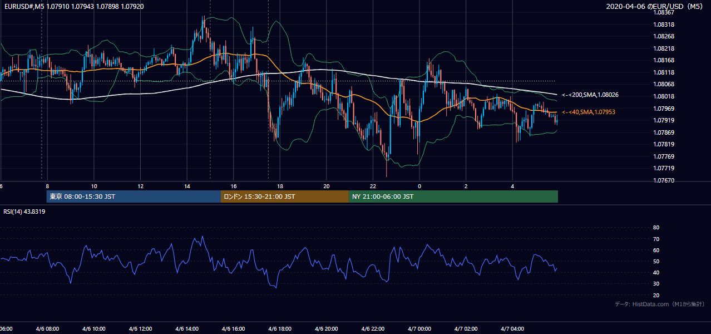
Task: Select the NY 21:00-06:00 JST session bar
Action: point(453,197)
